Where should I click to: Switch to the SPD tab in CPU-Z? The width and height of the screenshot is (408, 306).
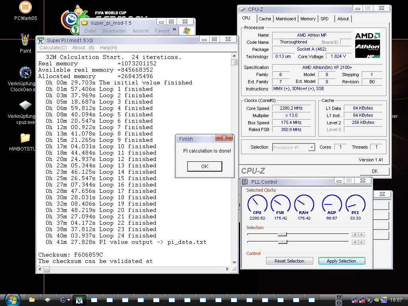click(x=324, y=19)
